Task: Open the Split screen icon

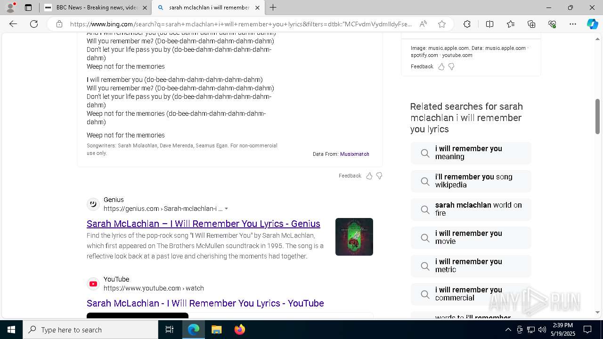Action: click(489, 24)
